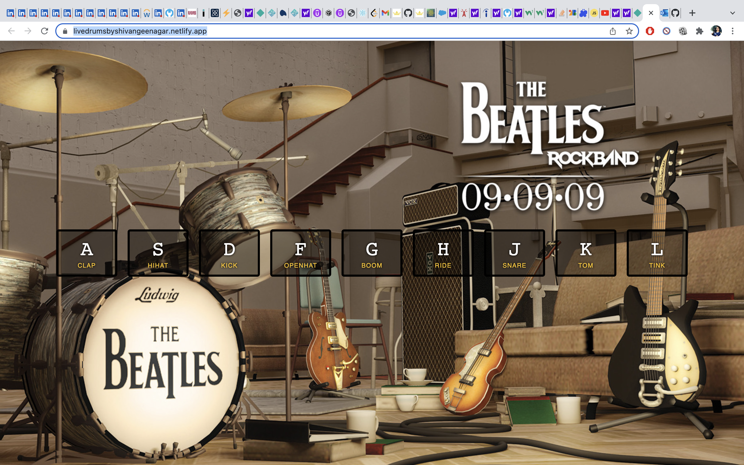Viewport: 744px width, 465px height.
Task: Go forward to next page
Action: [x=28, y=31]
